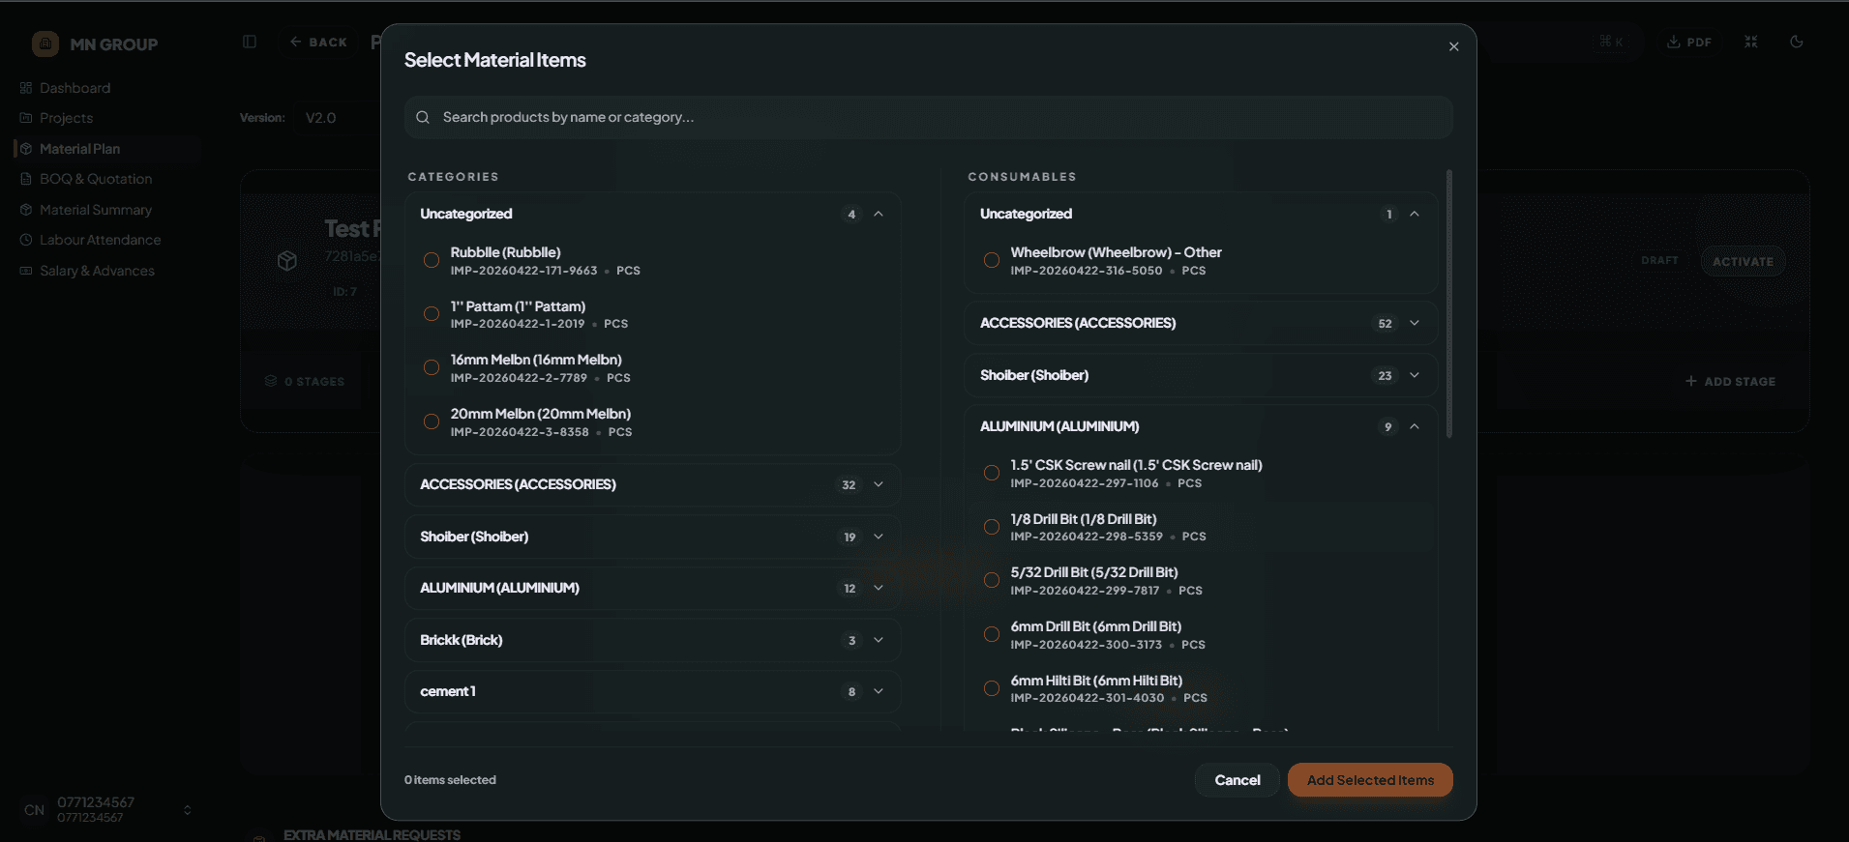Screen dimensions: 1849x842
Task: Select 1.5' CSK Screw nail radio
Action: click(992, 473)
